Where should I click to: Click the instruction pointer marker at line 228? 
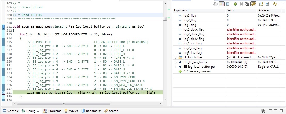click(3, 93)
